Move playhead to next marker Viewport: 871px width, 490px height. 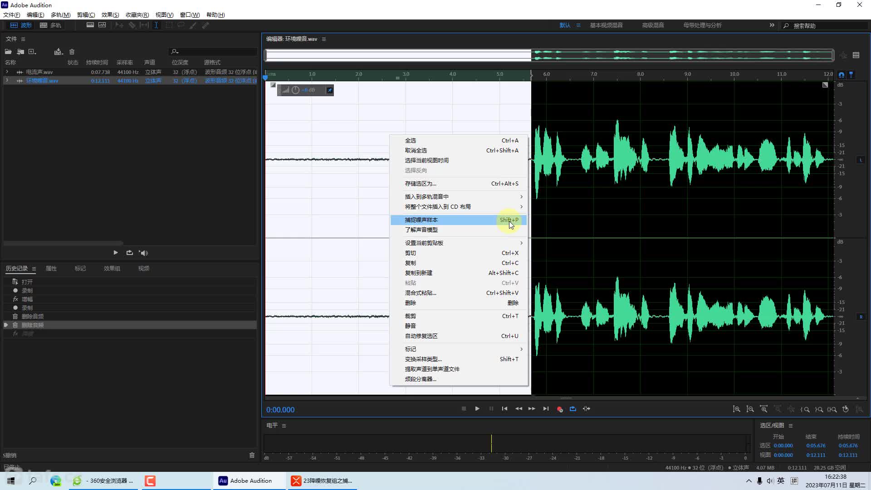pyautogui.click(x=546, y=409)
